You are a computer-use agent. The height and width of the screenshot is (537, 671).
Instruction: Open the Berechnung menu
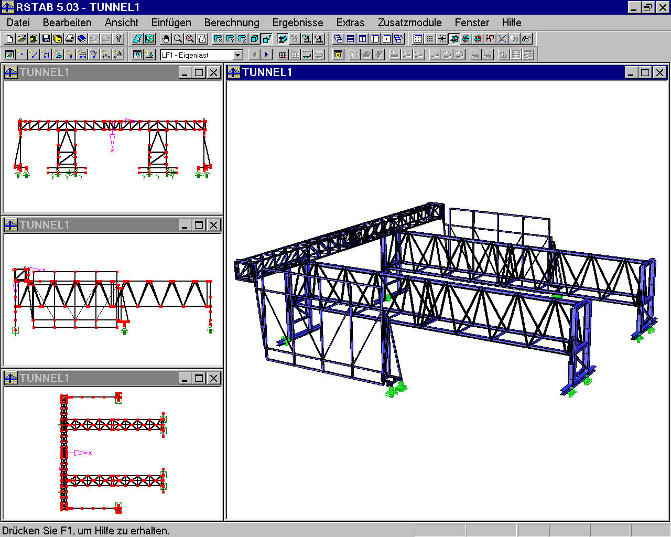coord(232,23)
